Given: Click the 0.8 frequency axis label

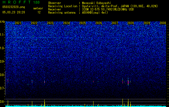Looking at the screenshot, I should (2, 75).
